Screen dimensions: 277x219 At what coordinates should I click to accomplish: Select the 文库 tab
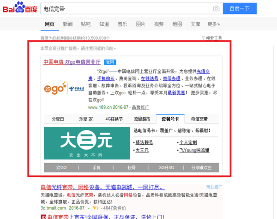click(195, 24)
